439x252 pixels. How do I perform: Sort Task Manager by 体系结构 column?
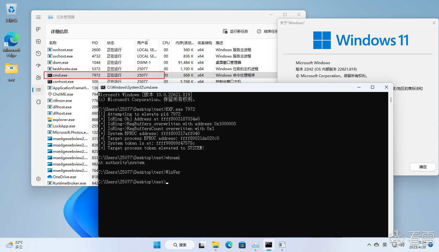205,43
